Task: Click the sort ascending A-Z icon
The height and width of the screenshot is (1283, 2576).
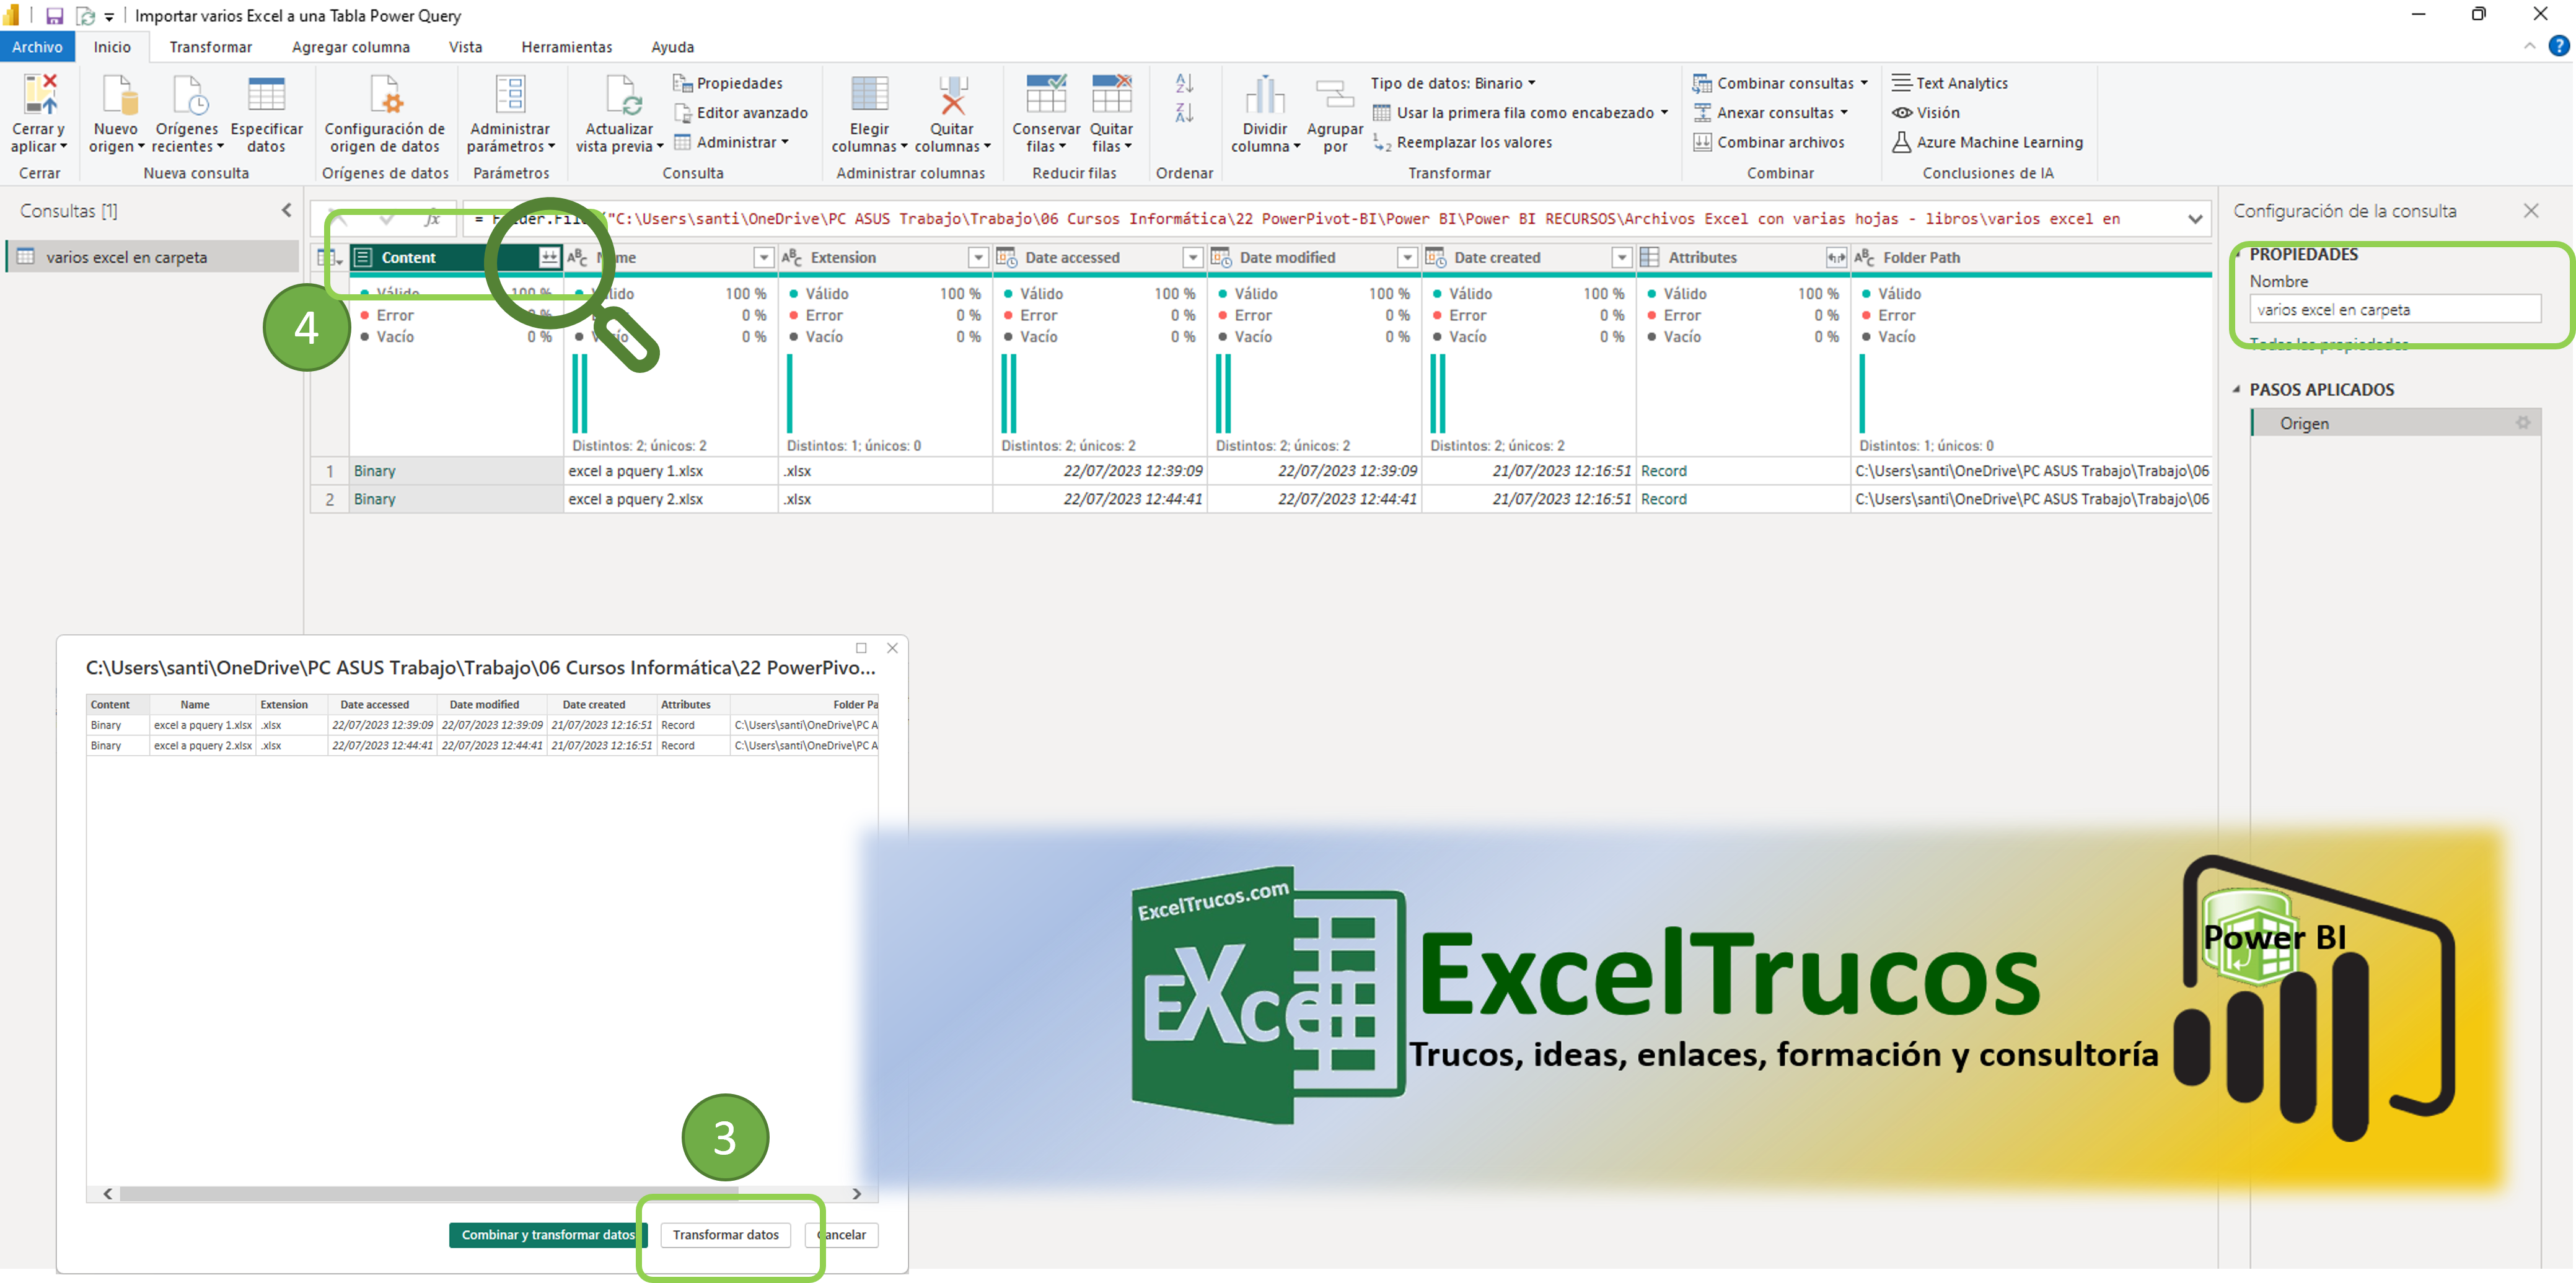Action: click(1184, 84)
